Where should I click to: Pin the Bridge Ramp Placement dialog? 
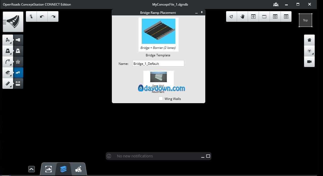click(202, 12)
